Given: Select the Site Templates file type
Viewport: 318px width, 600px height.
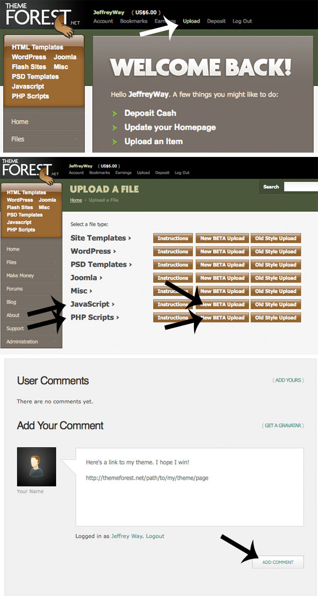Looking at the screenshot, I should coord(101,238).
